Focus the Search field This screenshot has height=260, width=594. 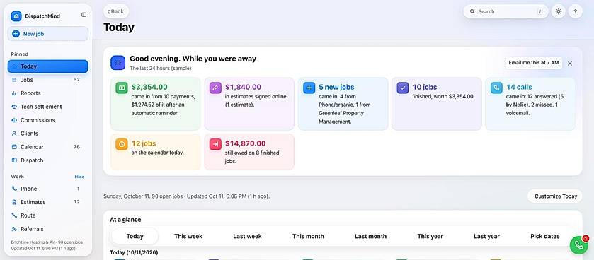tap(506, 11)
